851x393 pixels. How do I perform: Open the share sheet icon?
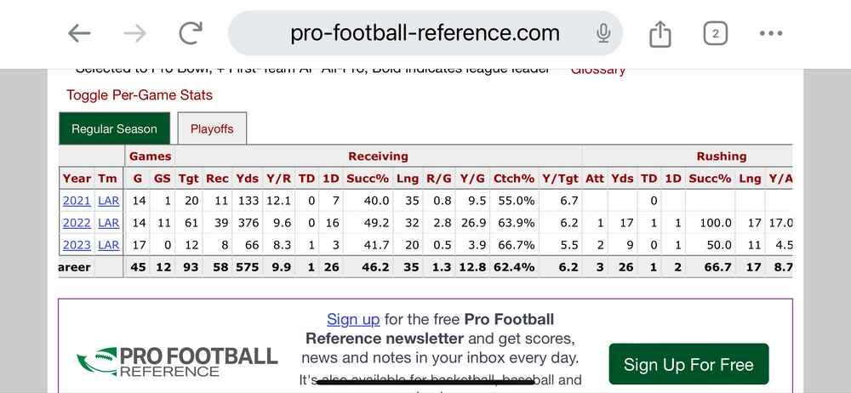660,33
